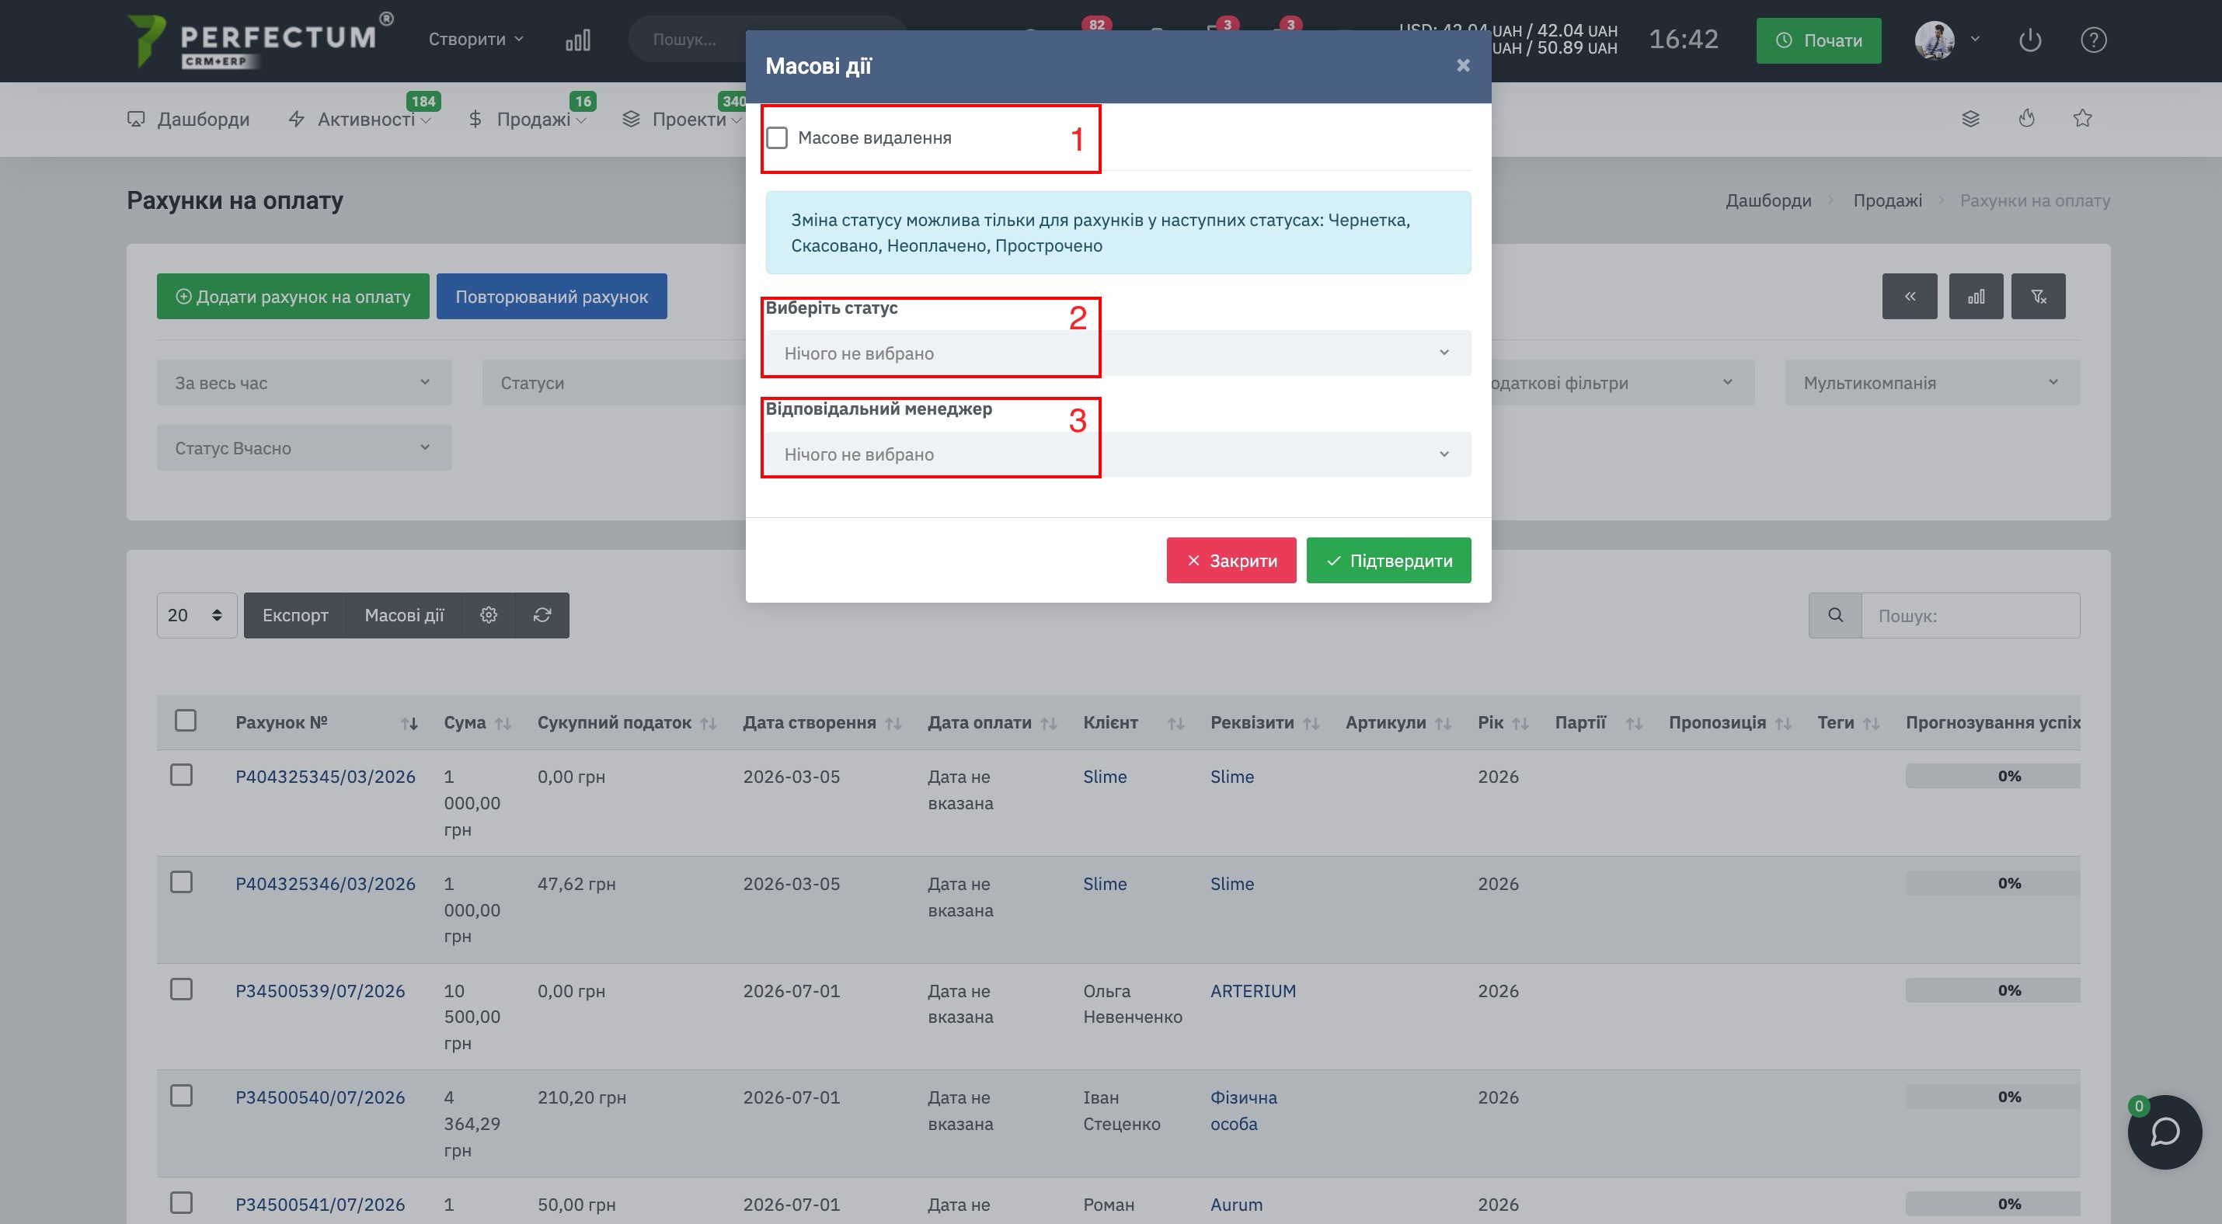Expand the Виберіть статус dropdown
The width and height of the screenshot is (2222, 1224).
coord(1118,353)
